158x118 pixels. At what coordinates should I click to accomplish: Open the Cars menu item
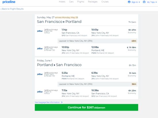(x=71, y=2)
